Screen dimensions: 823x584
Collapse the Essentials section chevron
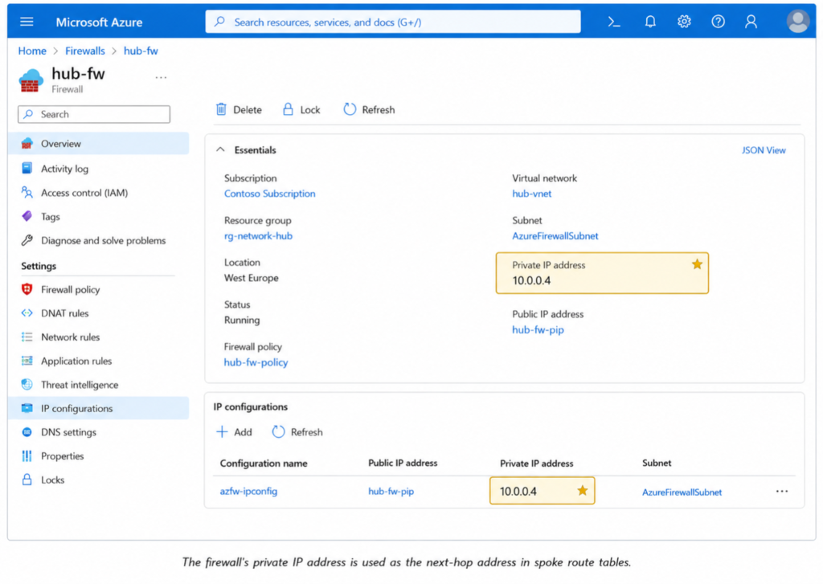point(220,149)
